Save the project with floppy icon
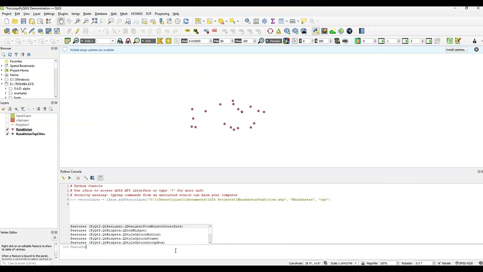Image resolution: width=483 pixels, height=272 pixels. point(23,21)
